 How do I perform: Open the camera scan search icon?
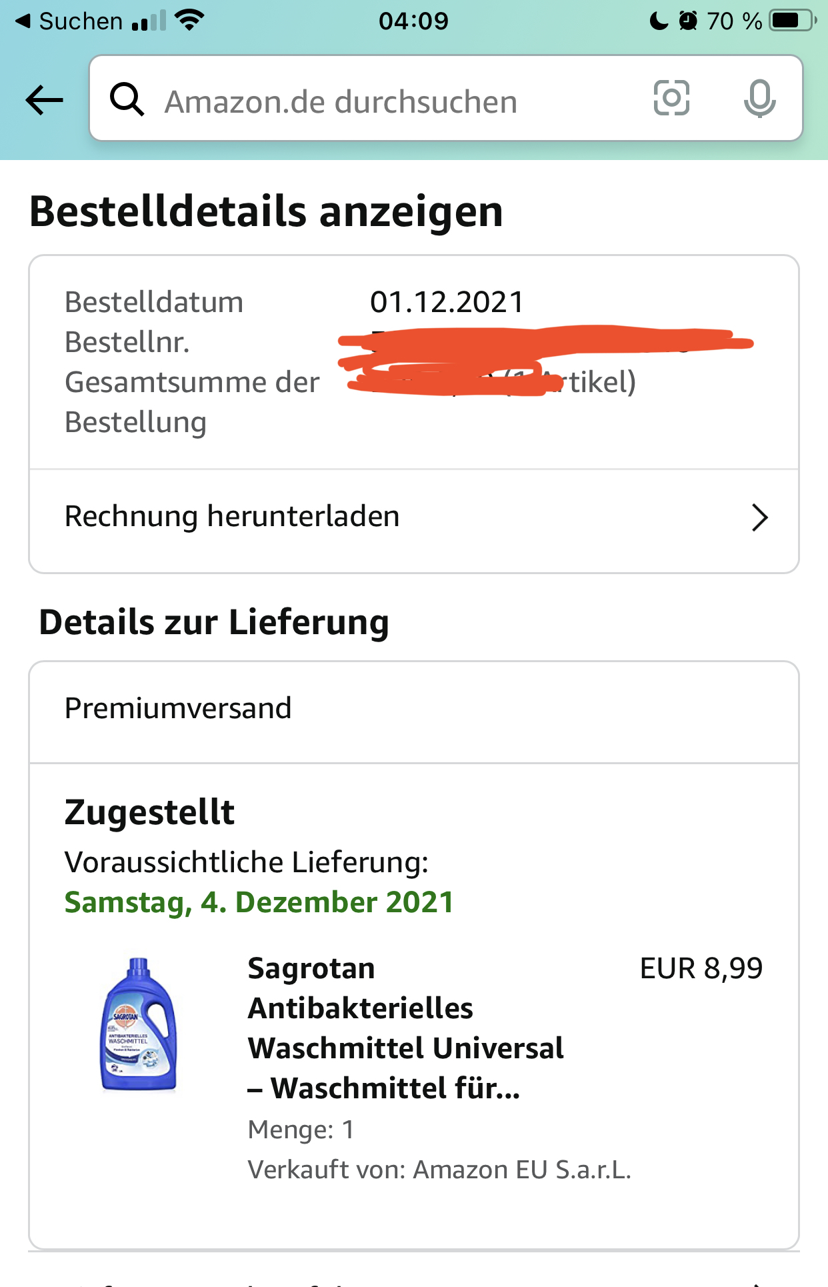click(671, 98)
